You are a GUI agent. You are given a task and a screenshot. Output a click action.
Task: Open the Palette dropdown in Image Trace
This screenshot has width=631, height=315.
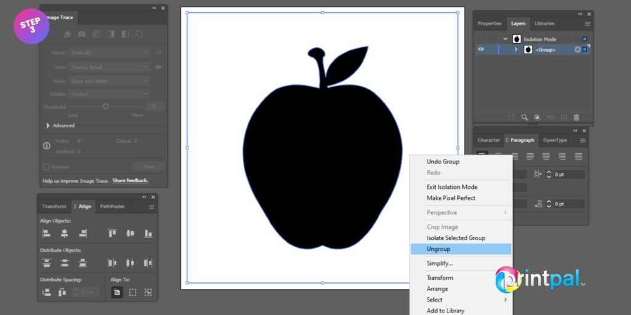coord(110,94)
